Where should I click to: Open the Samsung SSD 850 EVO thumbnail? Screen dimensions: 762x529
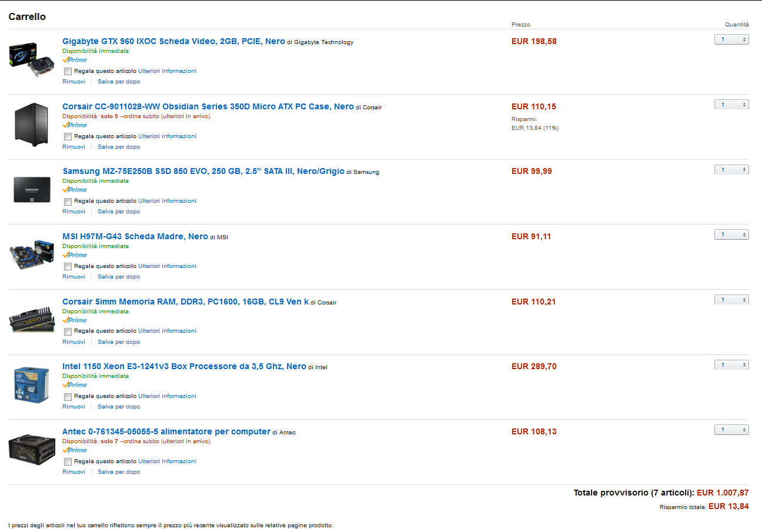pos(32,190)
